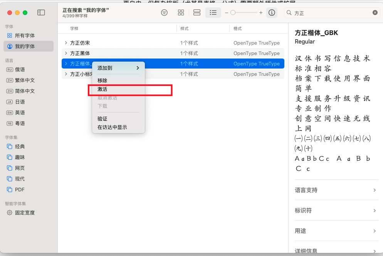
Task: Select the list view icon
Action: click(x=213, y=13)
